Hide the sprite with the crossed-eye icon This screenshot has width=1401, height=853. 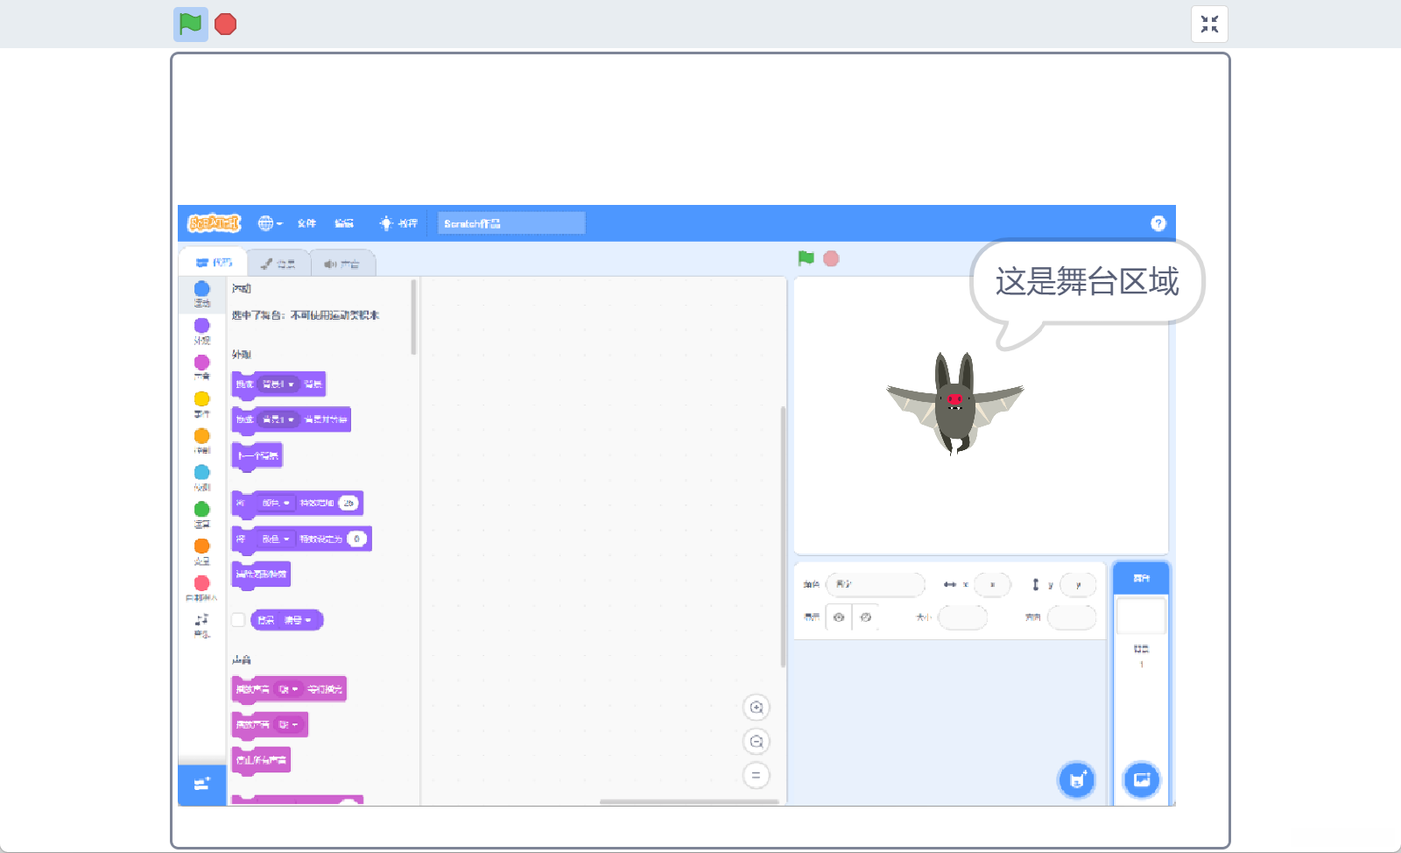pos(865,617)
